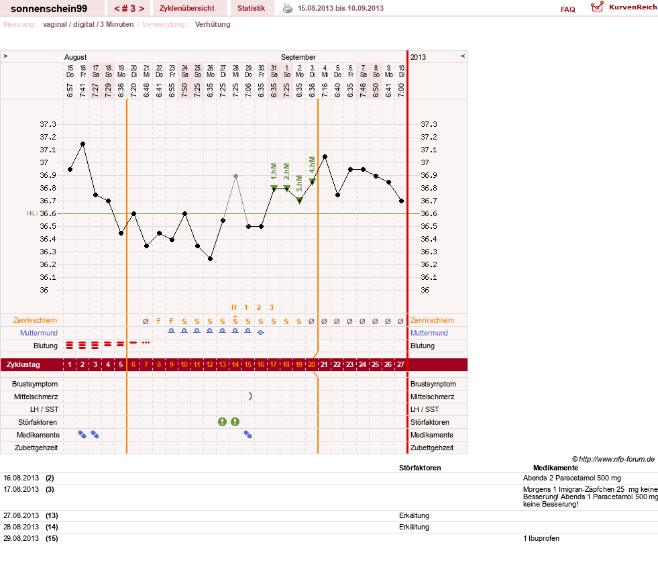Click the grey excluded temperature point on Aug 28

236,176
